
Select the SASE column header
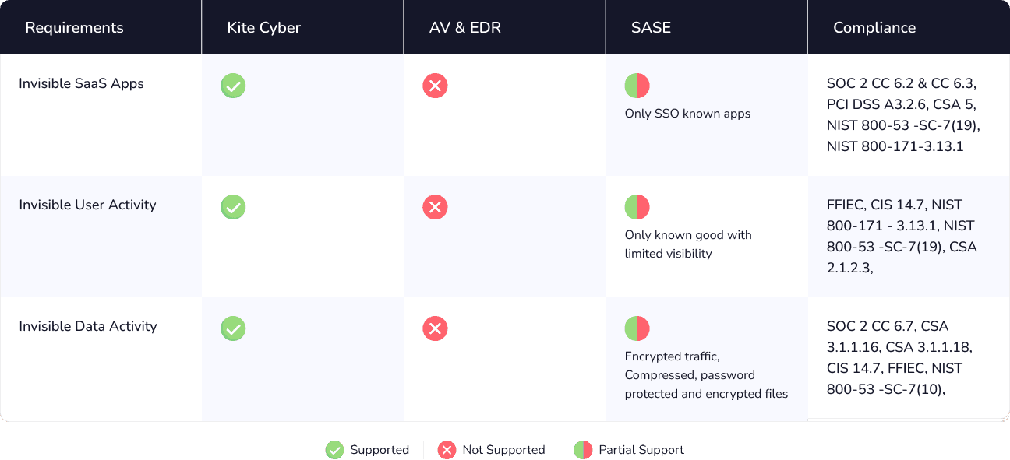pos(651,28)
